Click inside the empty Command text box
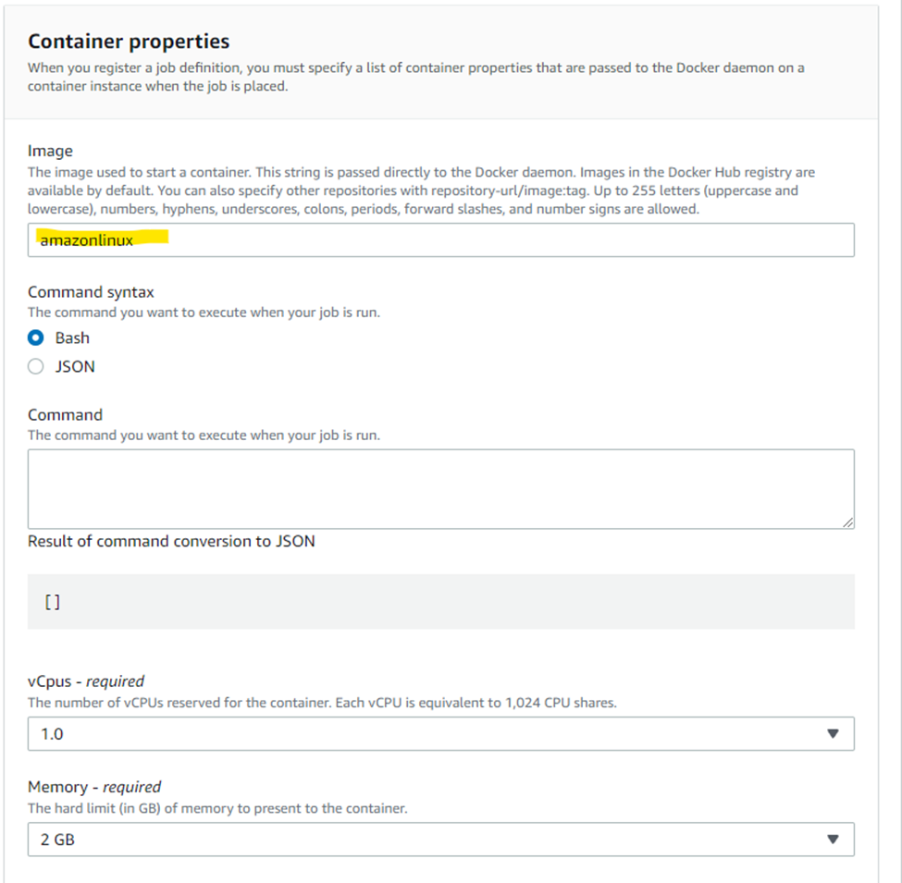This screenshot has height=883, width=902. 440,489
